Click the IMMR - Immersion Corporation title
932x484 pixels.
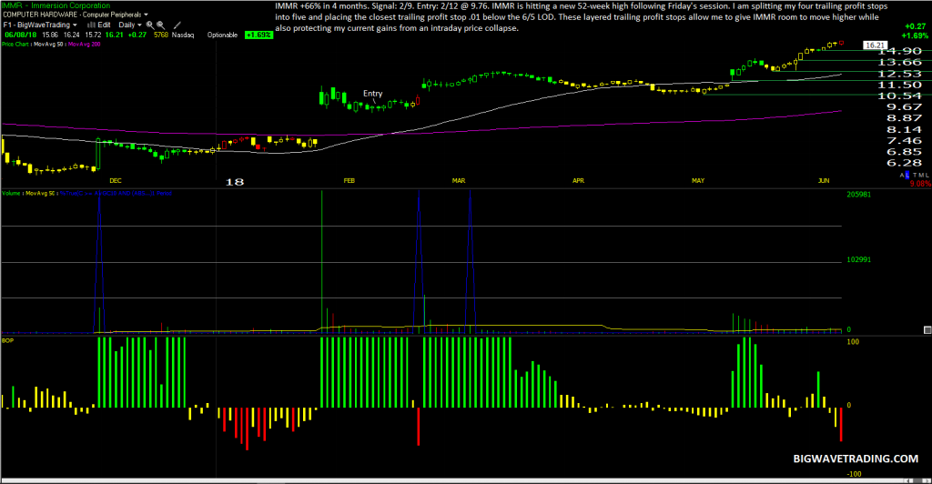[x=56, y=5]
